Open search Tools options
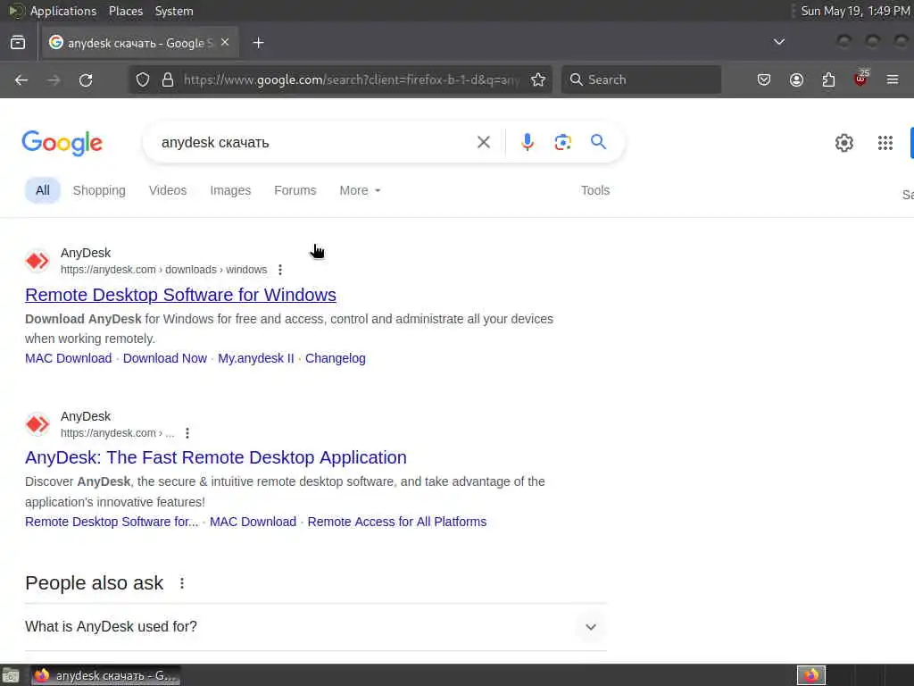 (595, 191)
